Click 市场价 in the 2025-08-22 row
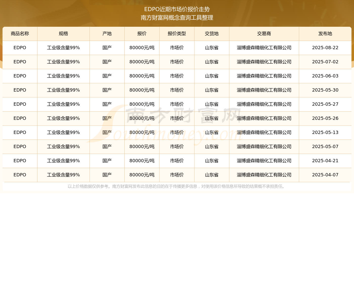 tap(177, 48)
